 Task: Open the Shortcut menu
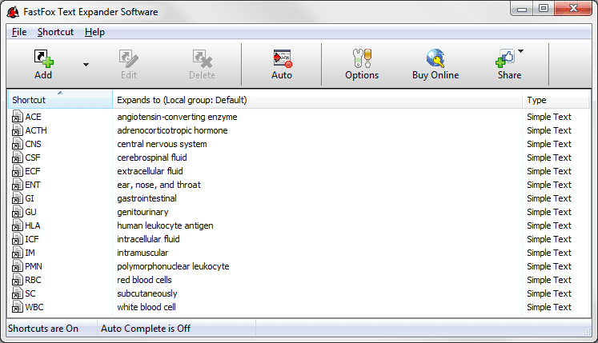[x=55, y=32]
